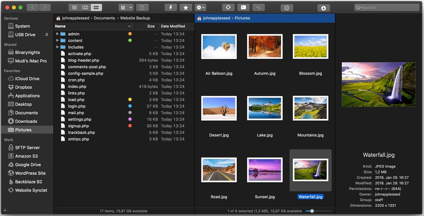Open the downloads arrow toolbar icon
The height and width of the screenshot is (216, 424).
tap(323, 8)
